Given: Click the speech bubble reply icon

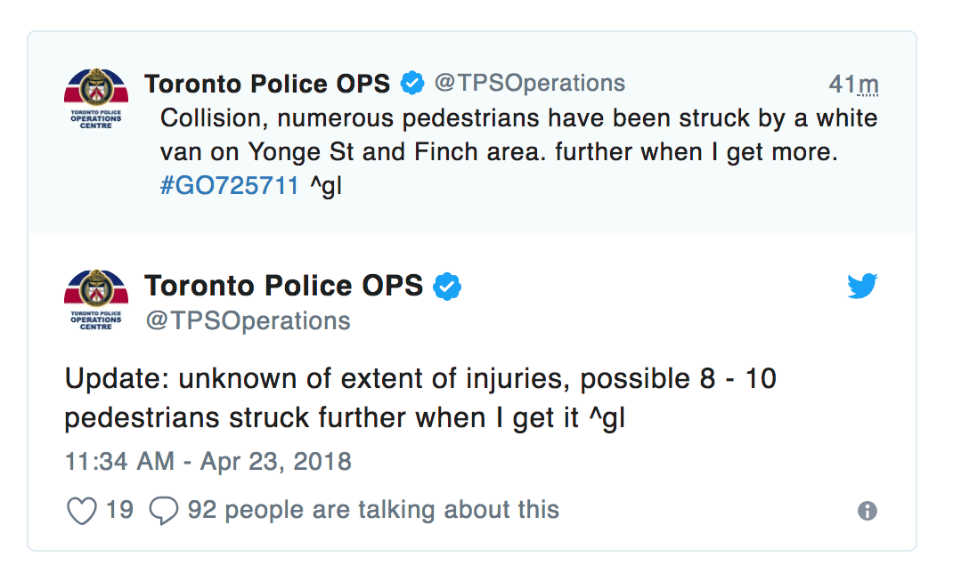Looking at the screenshot, I should click(164, 510).
